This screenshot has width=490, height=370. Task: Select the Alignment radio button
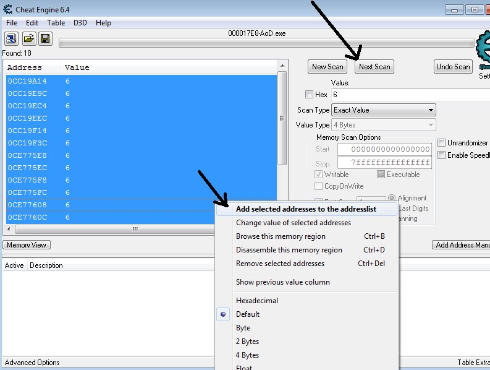pos(391,198)
